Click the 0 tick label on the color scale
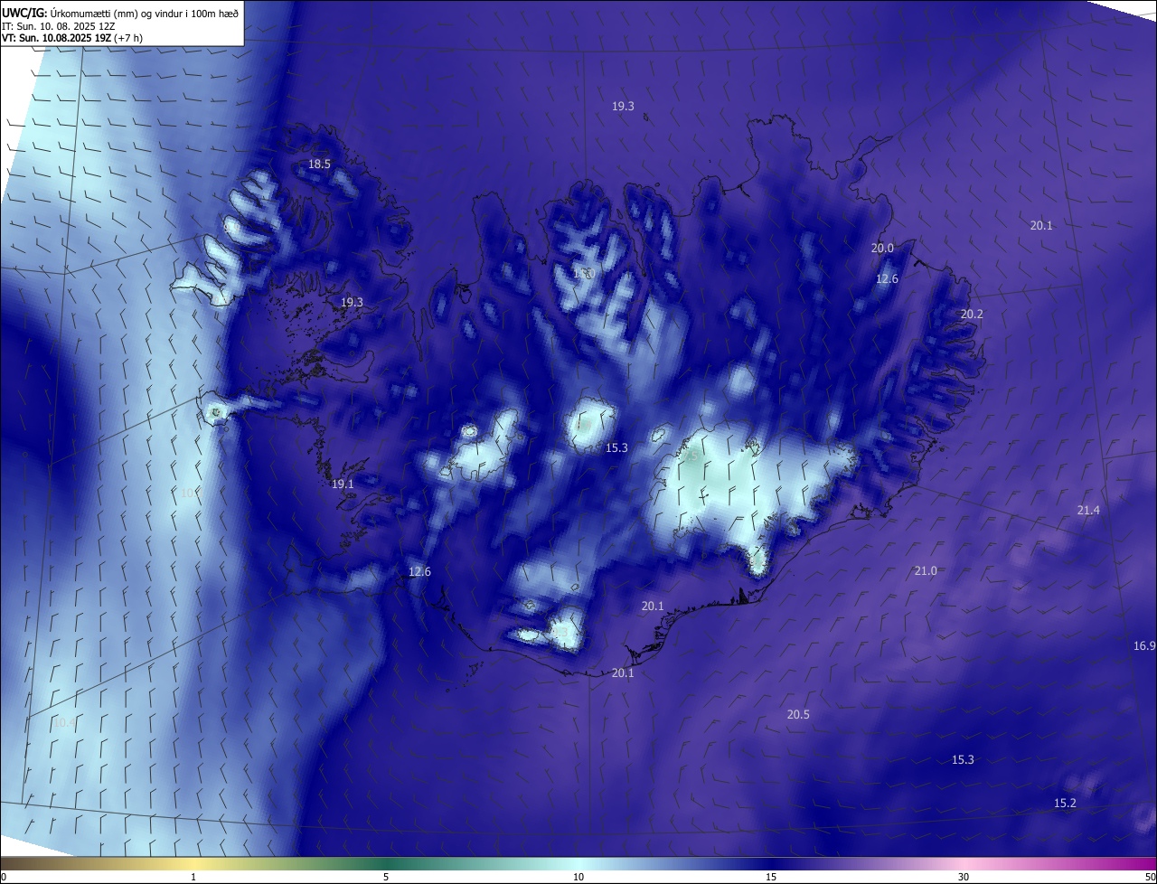Image resolution: width=1157 pixels, height=884 pixels. point(4,877)
